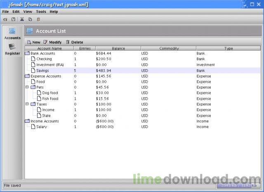This screenshot has height=192, width=264.
Task: Click the $684.44 balance value
Action: (x=104, y=53)
